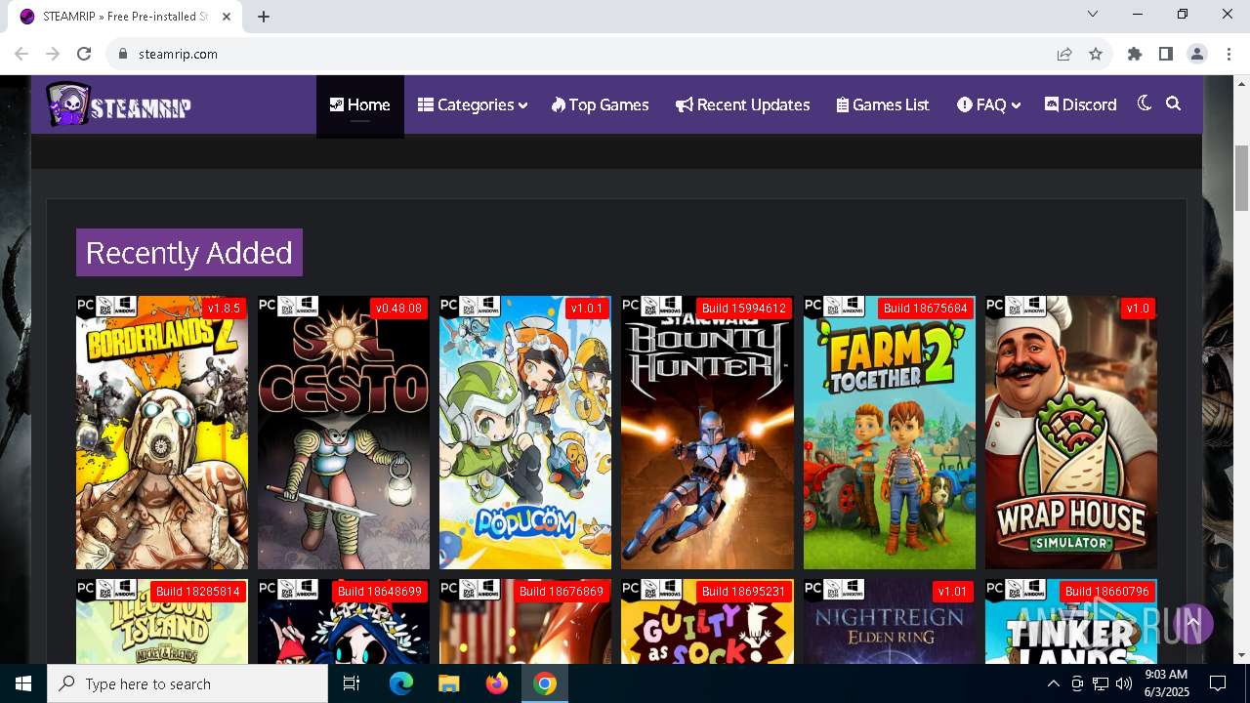Viewport: 1250px width, 703px height.
Task: Bookmark this page with star icon
Action: (1096, 54)
